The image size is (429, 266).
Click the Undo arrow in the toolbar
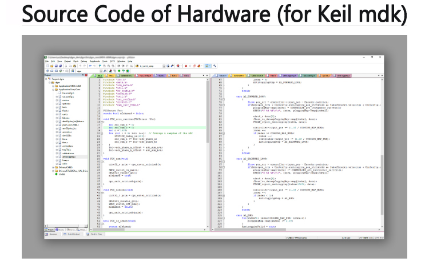(x=81, y=66)
